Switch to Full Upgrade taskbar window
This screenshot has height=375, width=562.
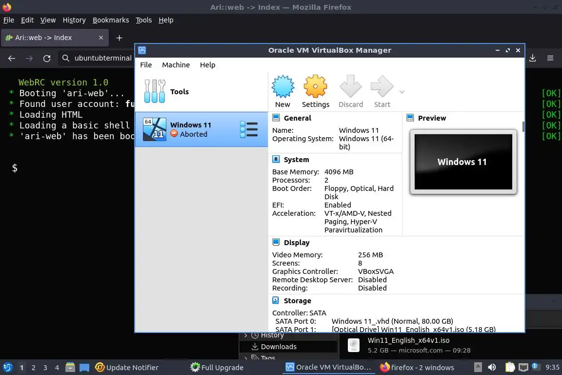(x=217, y=368)
